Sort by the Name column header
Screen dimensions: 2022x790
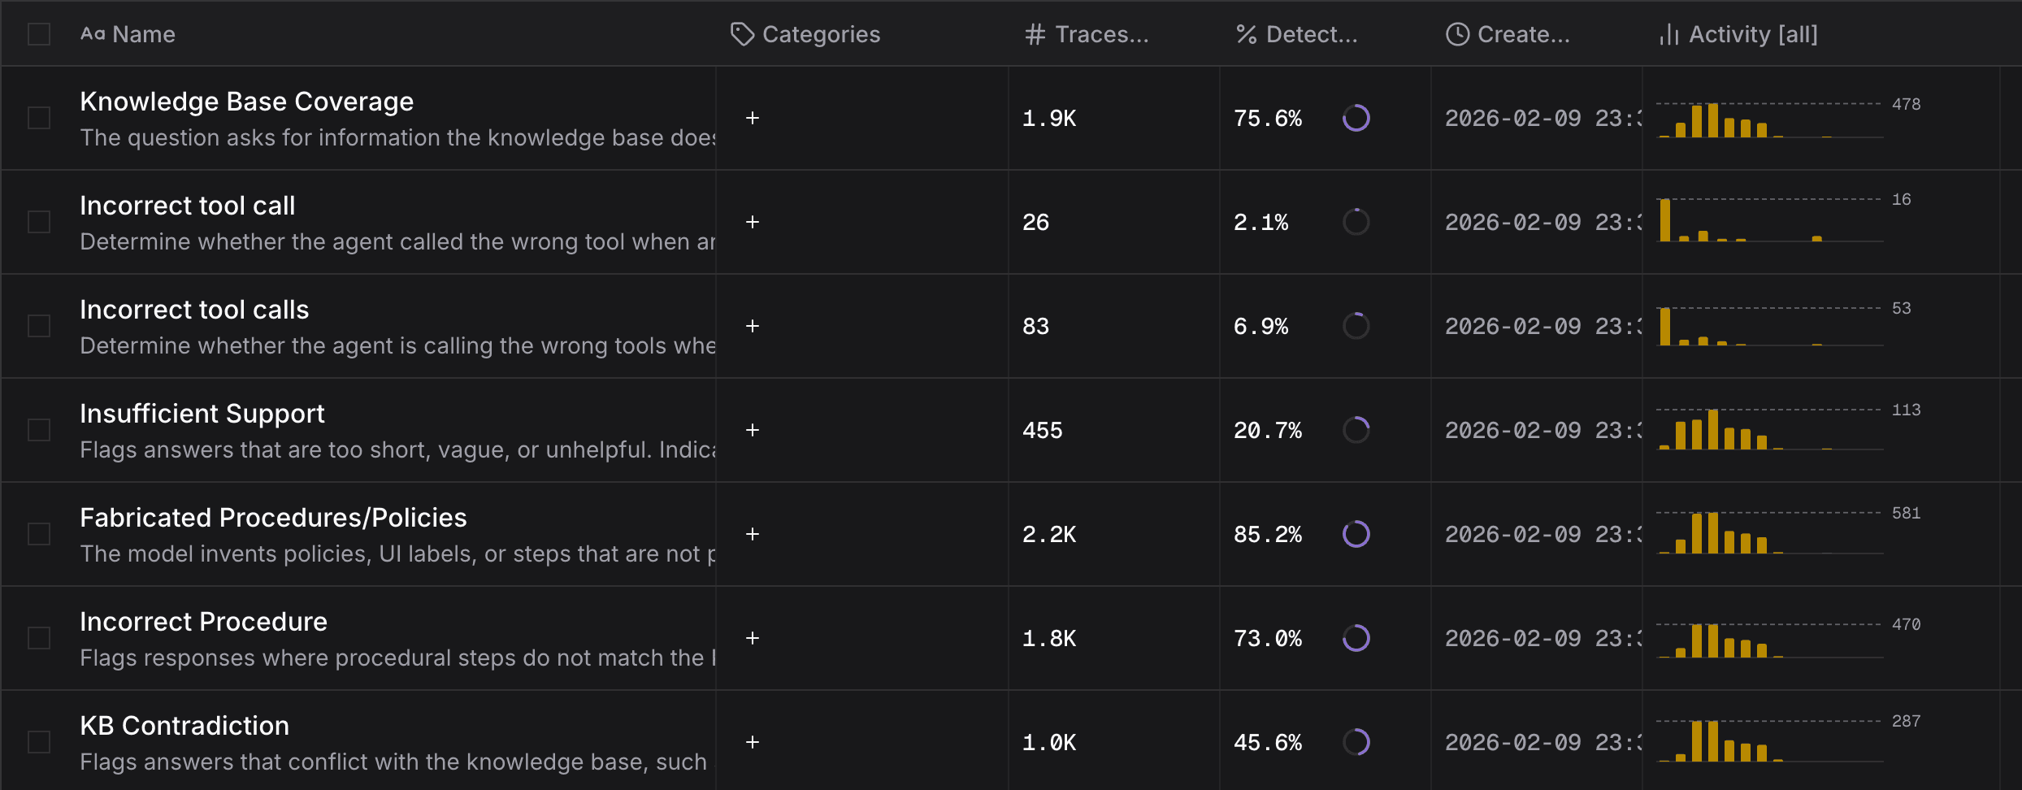pos(143,34)
